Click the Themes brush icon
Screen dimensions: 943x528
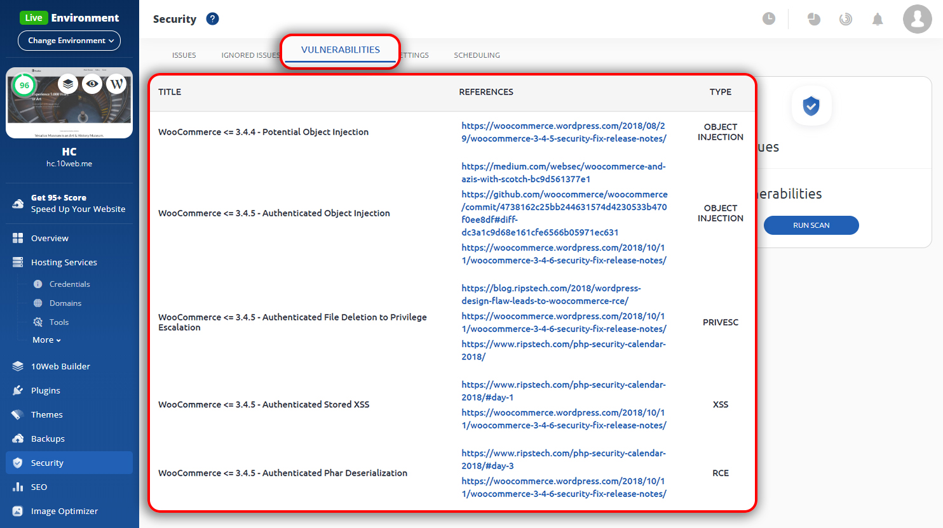pyautogui.click(x=18, y=414)
